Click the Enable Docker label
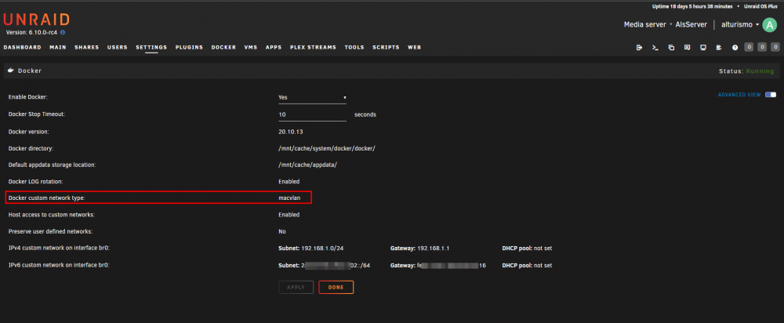Screen dimensions: 784x323 pyautogui.click(x=28, y=97)
